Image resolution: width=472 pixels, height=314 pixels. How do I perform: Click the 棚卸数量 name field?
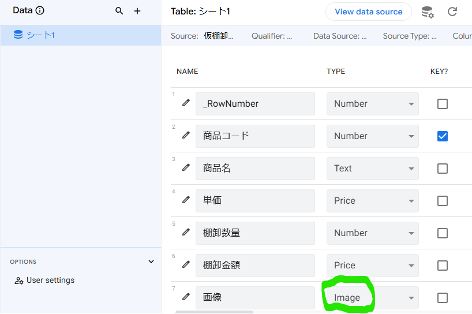(255, 233)
